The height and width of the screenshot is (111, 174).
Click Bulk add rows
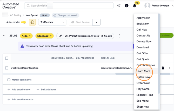pyautogui.click(x=46, y=90)
